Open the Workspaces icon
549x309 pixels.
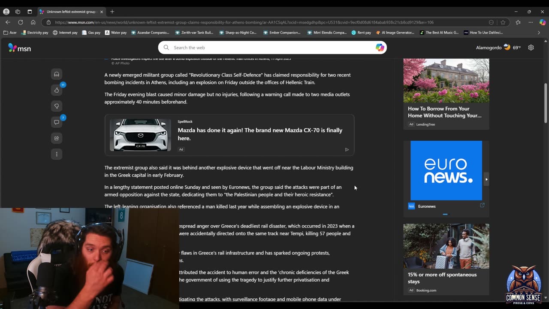pyautogui.click(x=18, y=12)
